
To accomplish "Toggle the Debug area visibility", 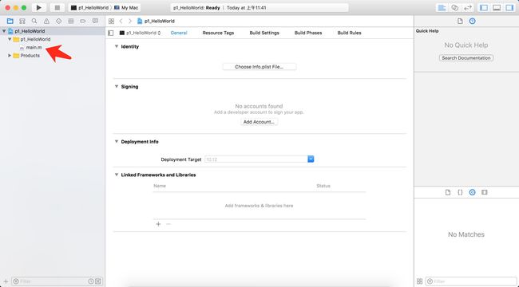I will coord(497,8).
